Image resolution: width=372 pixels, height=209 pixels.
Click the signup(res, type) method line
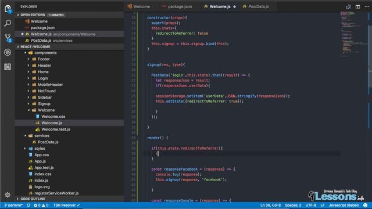166,64
